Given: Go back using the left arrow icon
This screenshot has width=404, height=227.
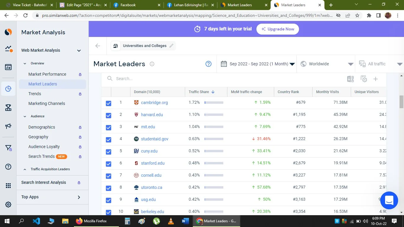Looking at the screenshot, I should (x=98, y=46).
